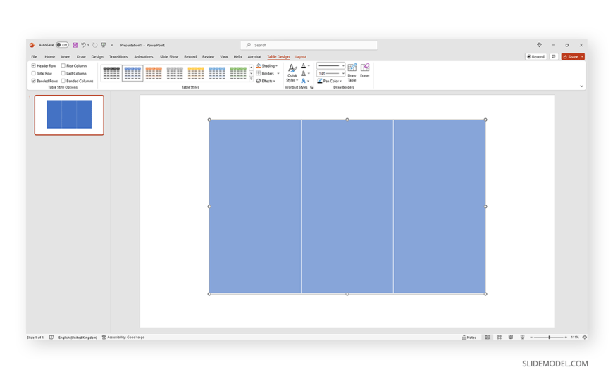
Task: Enable the Last Column checkbox
Action: [63, 73]
